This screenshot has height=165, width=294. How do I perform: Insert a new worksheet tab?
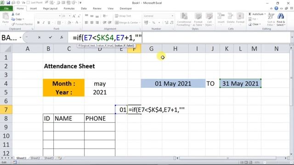click(x=60, y=158)
